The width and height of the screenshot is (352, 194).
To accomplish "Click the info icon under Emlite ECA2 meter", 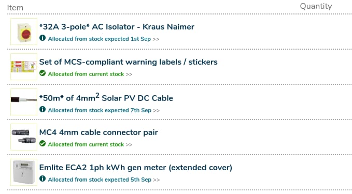I will 43,178.
